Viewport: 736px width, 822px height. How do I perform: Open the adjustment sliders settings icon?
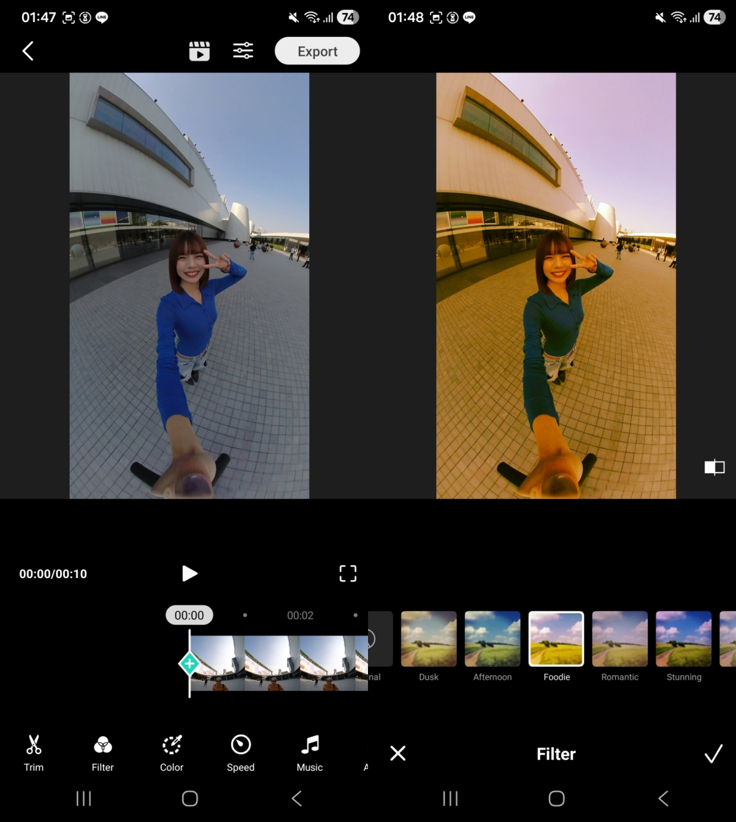(x=243, y=51)
